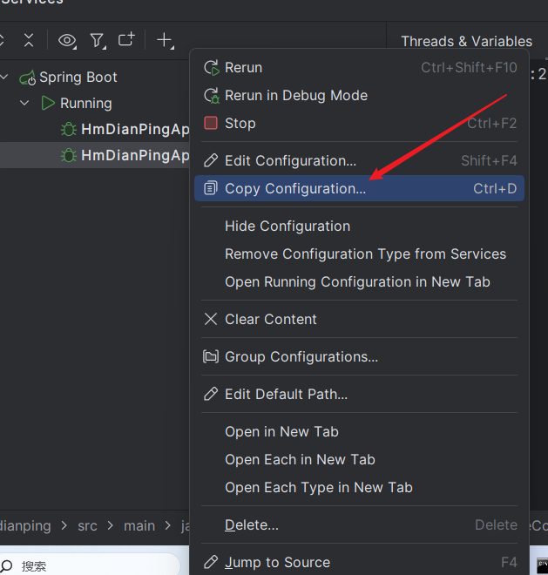Click the Edit Configuration pencil icon
This screenshot has width=548, height=575.
click(211, 160)
